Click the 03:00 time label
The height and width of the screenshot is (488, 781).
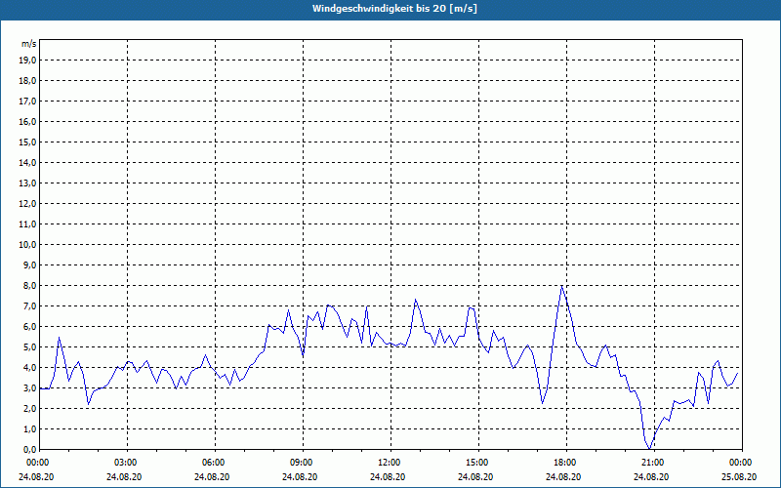(128, 463)
